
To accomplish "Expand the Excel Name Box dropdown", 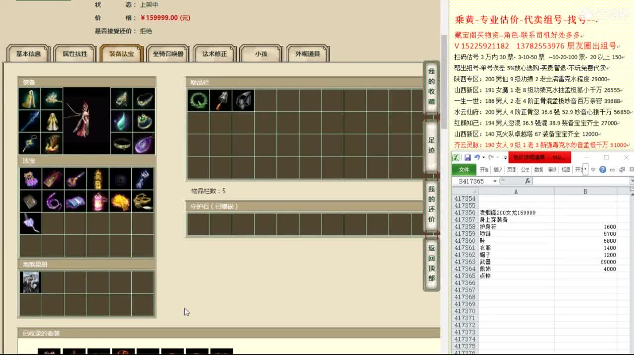I will point(494,181).
